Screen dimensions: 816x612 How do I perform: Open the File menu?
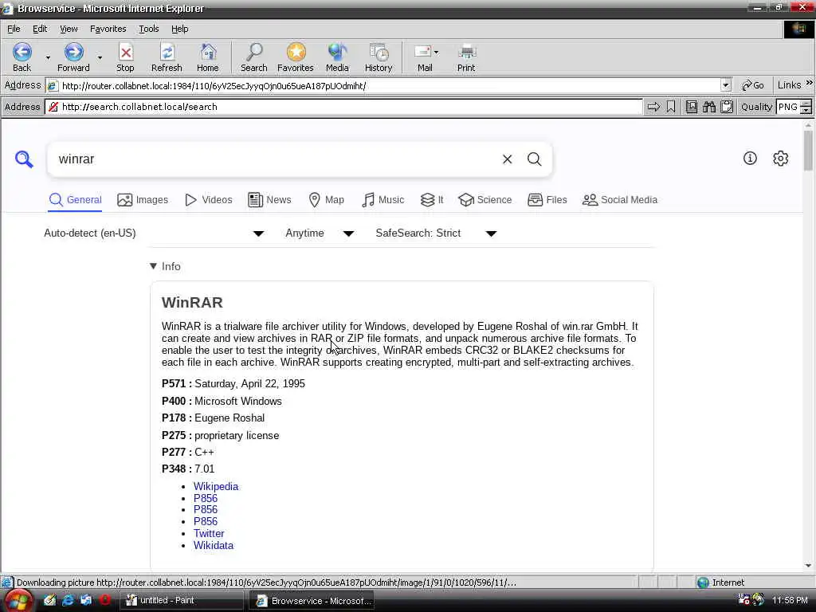pos(14,29)
